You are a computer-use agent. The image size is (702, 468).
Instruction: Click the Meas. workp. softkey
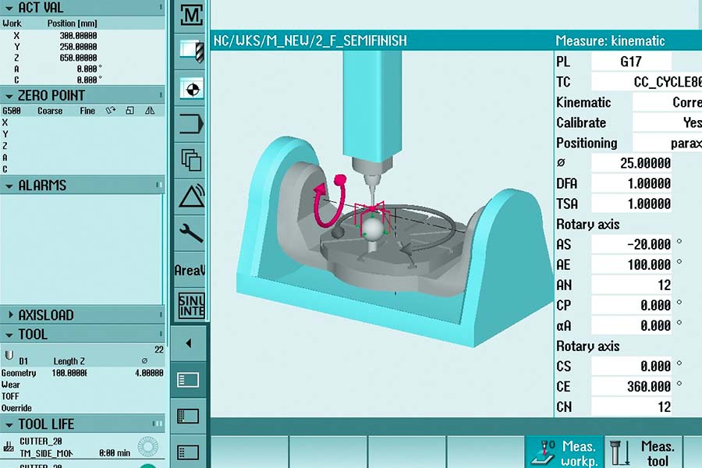[x=564, y=452]
